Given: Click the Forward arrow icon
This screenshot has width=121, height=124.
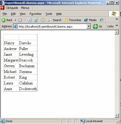Looking at the screenshot, I should point(20,20).
